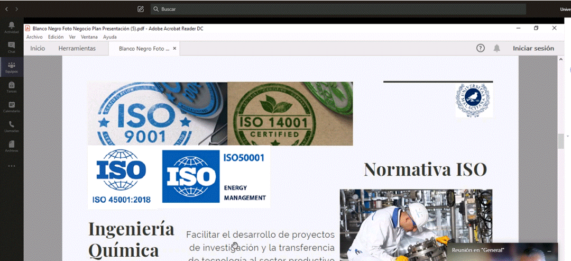Click the Reunión en "General" meeting popup
The height and width of the screenshot is (261, 571).
pyautogui.click(x=502, y=252)
